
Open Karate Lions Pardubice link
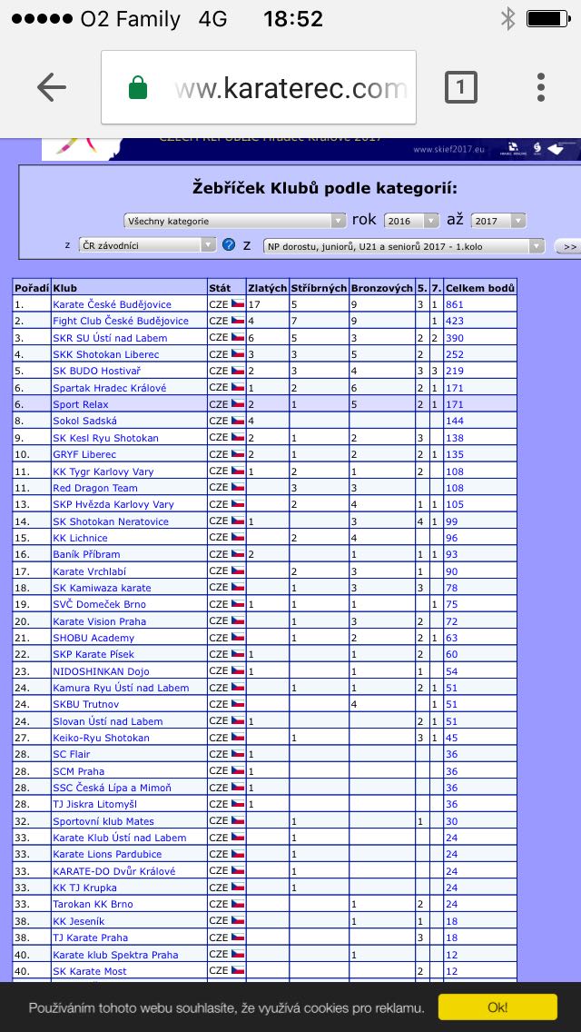(x=108, y=854)
